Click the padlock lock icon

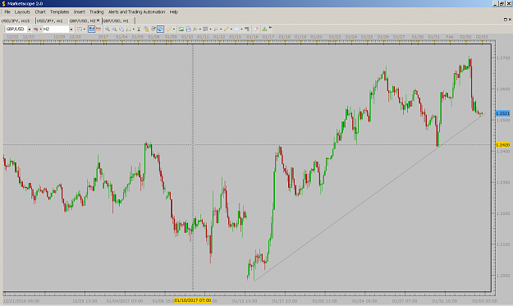coord(146,29)
